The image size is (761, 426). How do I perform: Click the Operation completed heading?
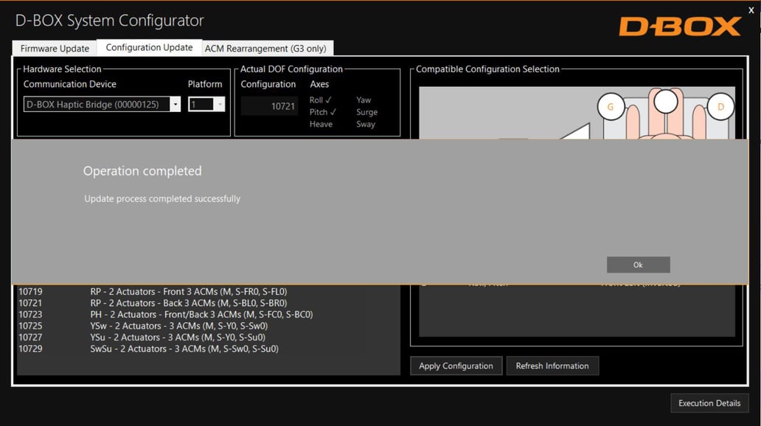pyautogui.click(x=142, y=171)
